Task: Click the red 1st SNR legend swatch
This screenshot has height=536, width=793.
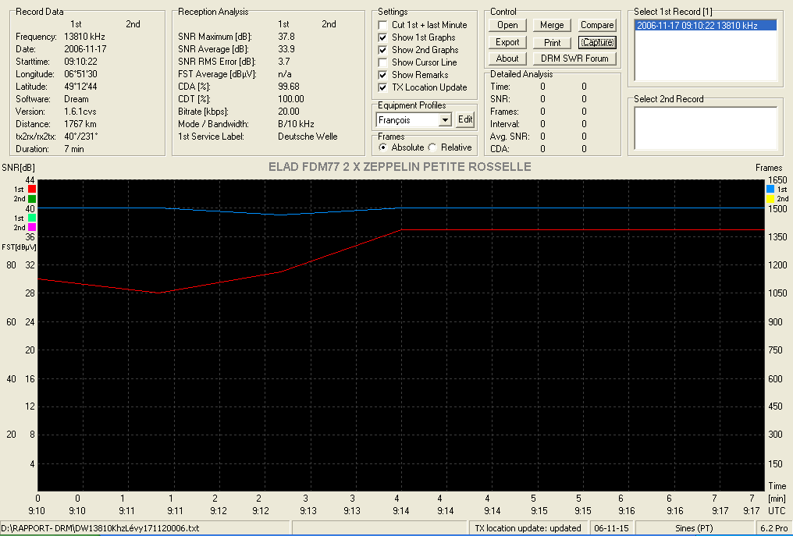Action: point(32,189)
